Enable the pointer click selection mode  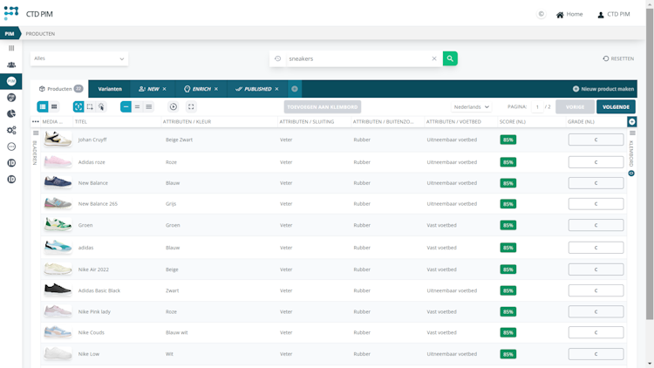pyautogui.click(x=101, y=106)
